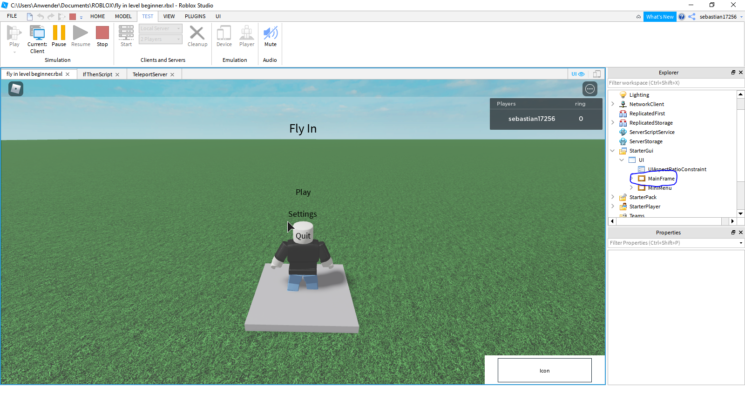Expand the ReplicatedStorage node

click(613, 123)
